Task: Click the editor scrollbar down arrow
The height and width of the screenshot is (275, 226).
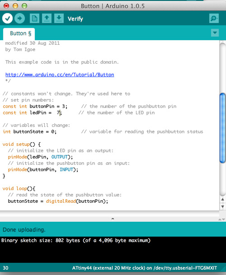Action: click(x=222, y=207)
